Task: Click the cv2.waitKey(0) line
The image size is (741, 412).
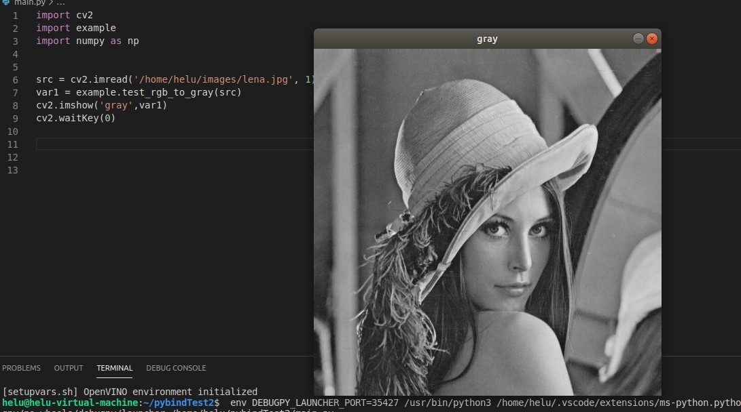Action: click(x=75, y=118)
